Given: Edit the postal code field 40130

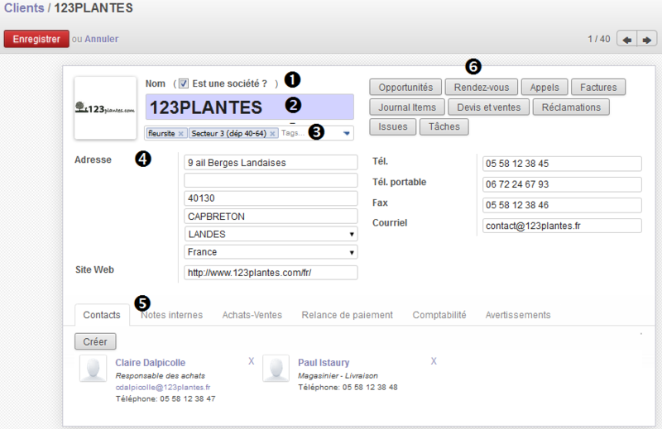Looking at the screenshot, I should click(271, 198).
